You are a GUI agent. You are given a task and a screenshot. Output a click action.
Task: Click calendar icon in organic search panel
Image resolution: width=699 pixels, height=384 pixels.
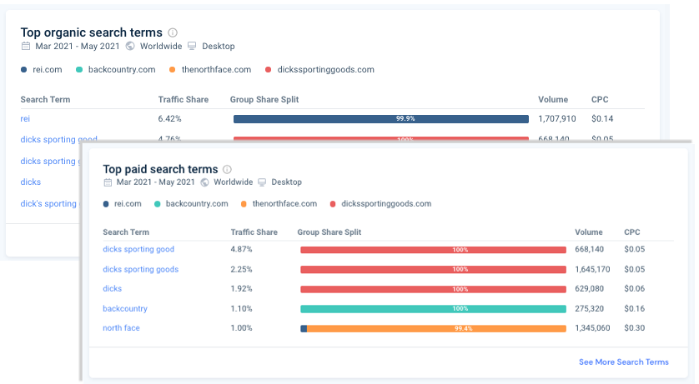click(26, 46)
